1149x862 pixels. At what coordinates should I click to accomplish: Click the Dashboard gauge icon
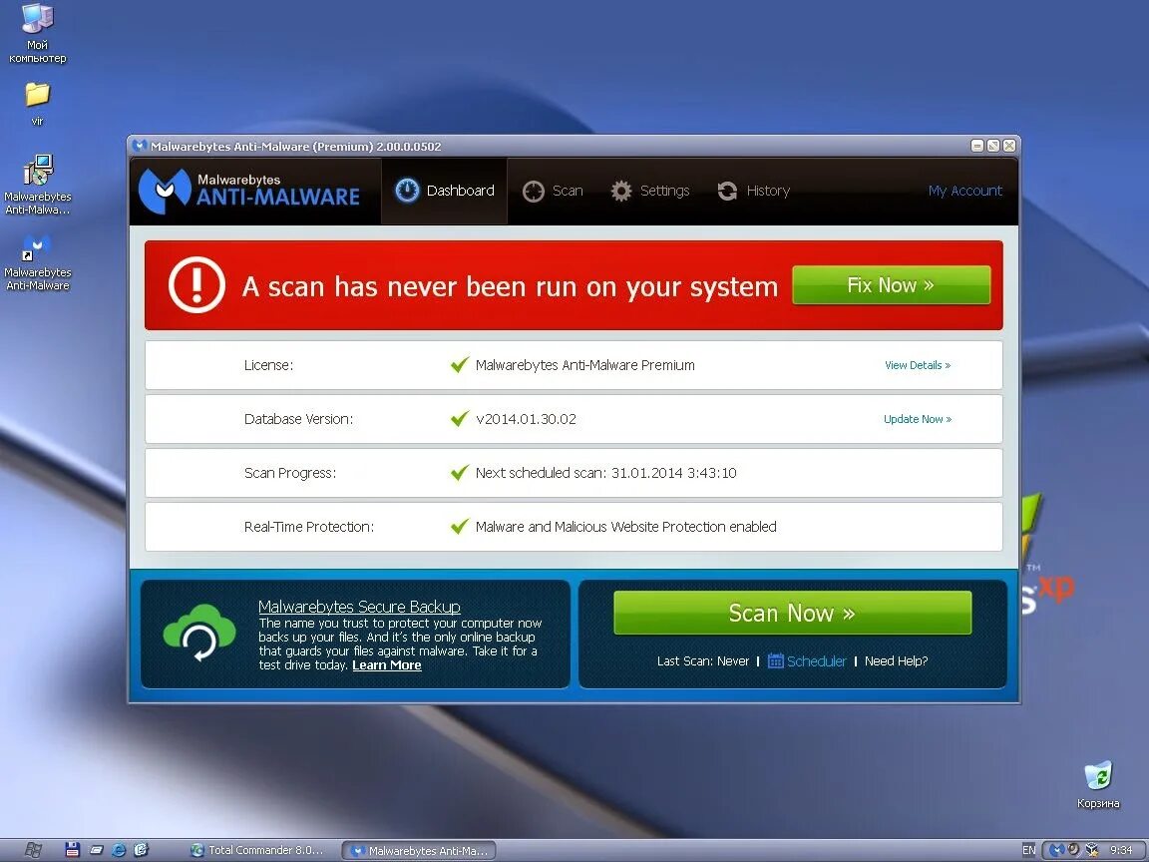tap(407, 191)
